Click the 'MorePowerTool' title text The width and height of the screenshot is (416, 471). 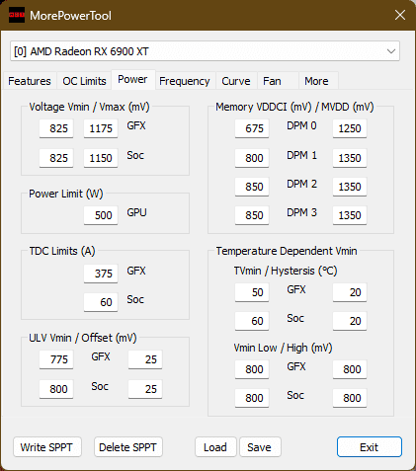[70, 16]
